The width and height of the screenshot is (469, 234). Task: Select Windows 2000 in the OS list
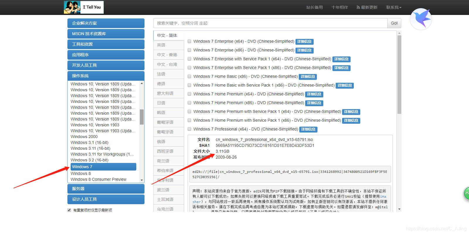pyautogui.click(x=84, y=137)
